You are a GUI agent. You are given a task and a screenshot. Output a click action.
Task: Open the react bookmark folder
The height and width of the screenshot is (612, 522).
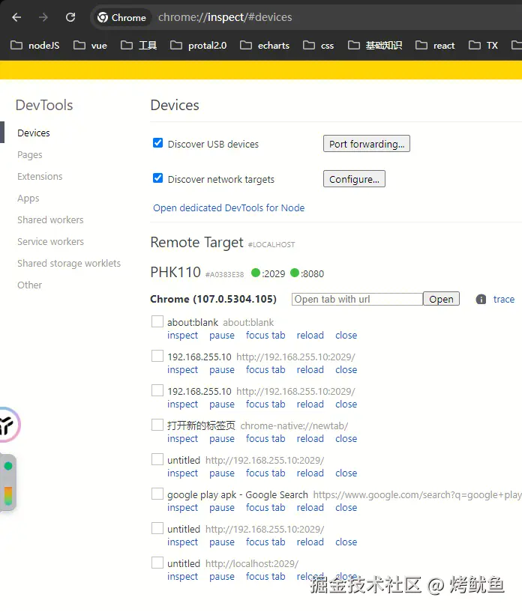(x=435, y=45)
